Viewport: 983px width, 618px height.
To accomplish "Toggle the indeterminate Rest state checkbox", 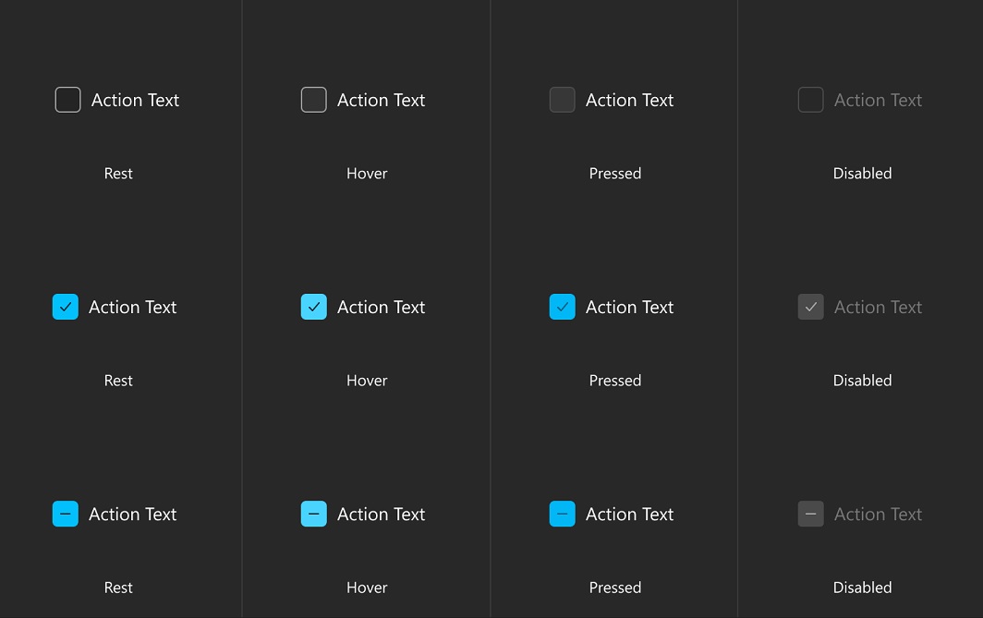I will [66, 514].
